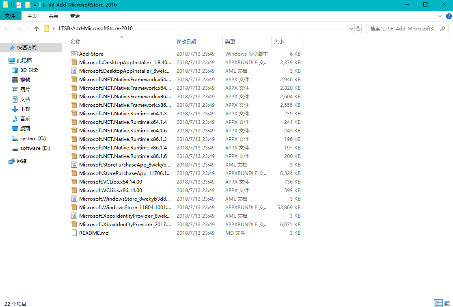453x307 pixels.
Task: Click the search box for this folder
Action: 408,28
